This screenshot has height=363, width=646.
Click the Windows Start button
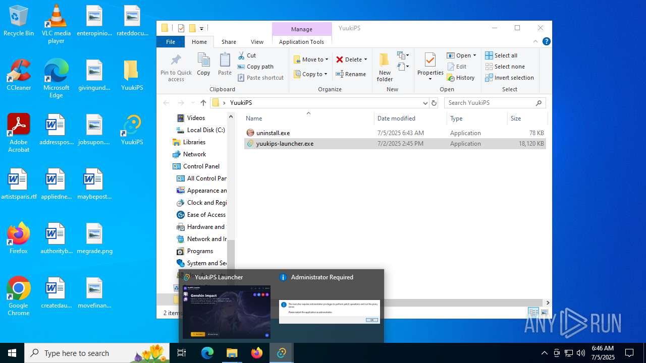click(12, 353)
